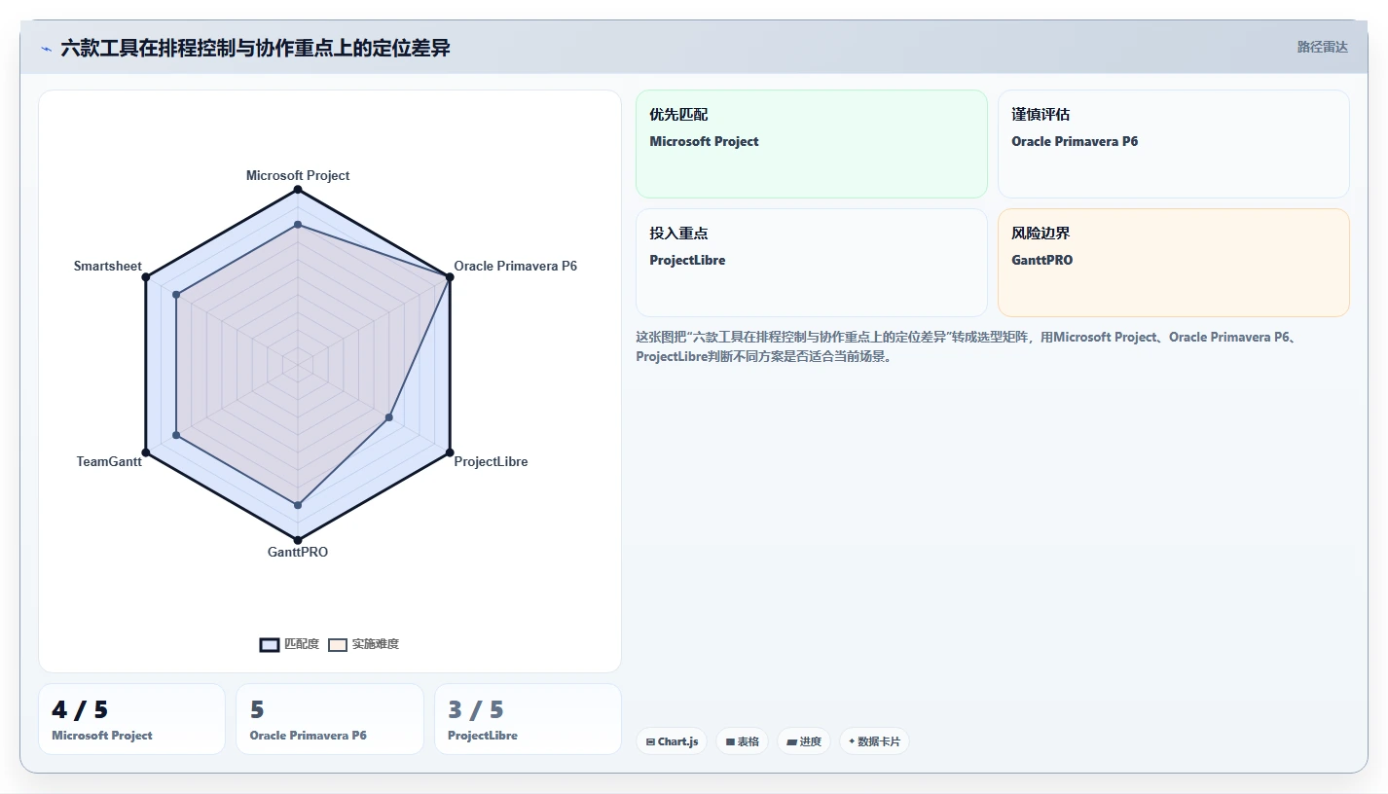
Task: Click the outer data point at GanttPRO vertex
Action: (298, 540)
